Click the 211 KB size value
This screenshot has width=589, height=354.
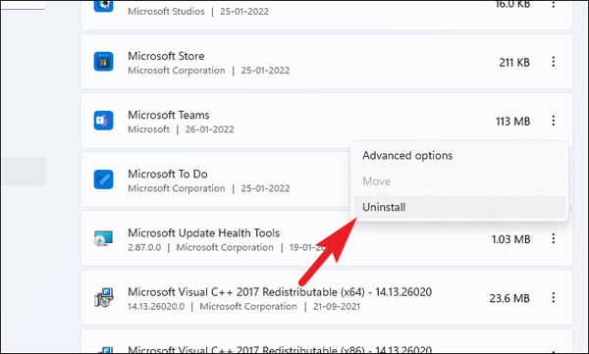click(514, 63)
